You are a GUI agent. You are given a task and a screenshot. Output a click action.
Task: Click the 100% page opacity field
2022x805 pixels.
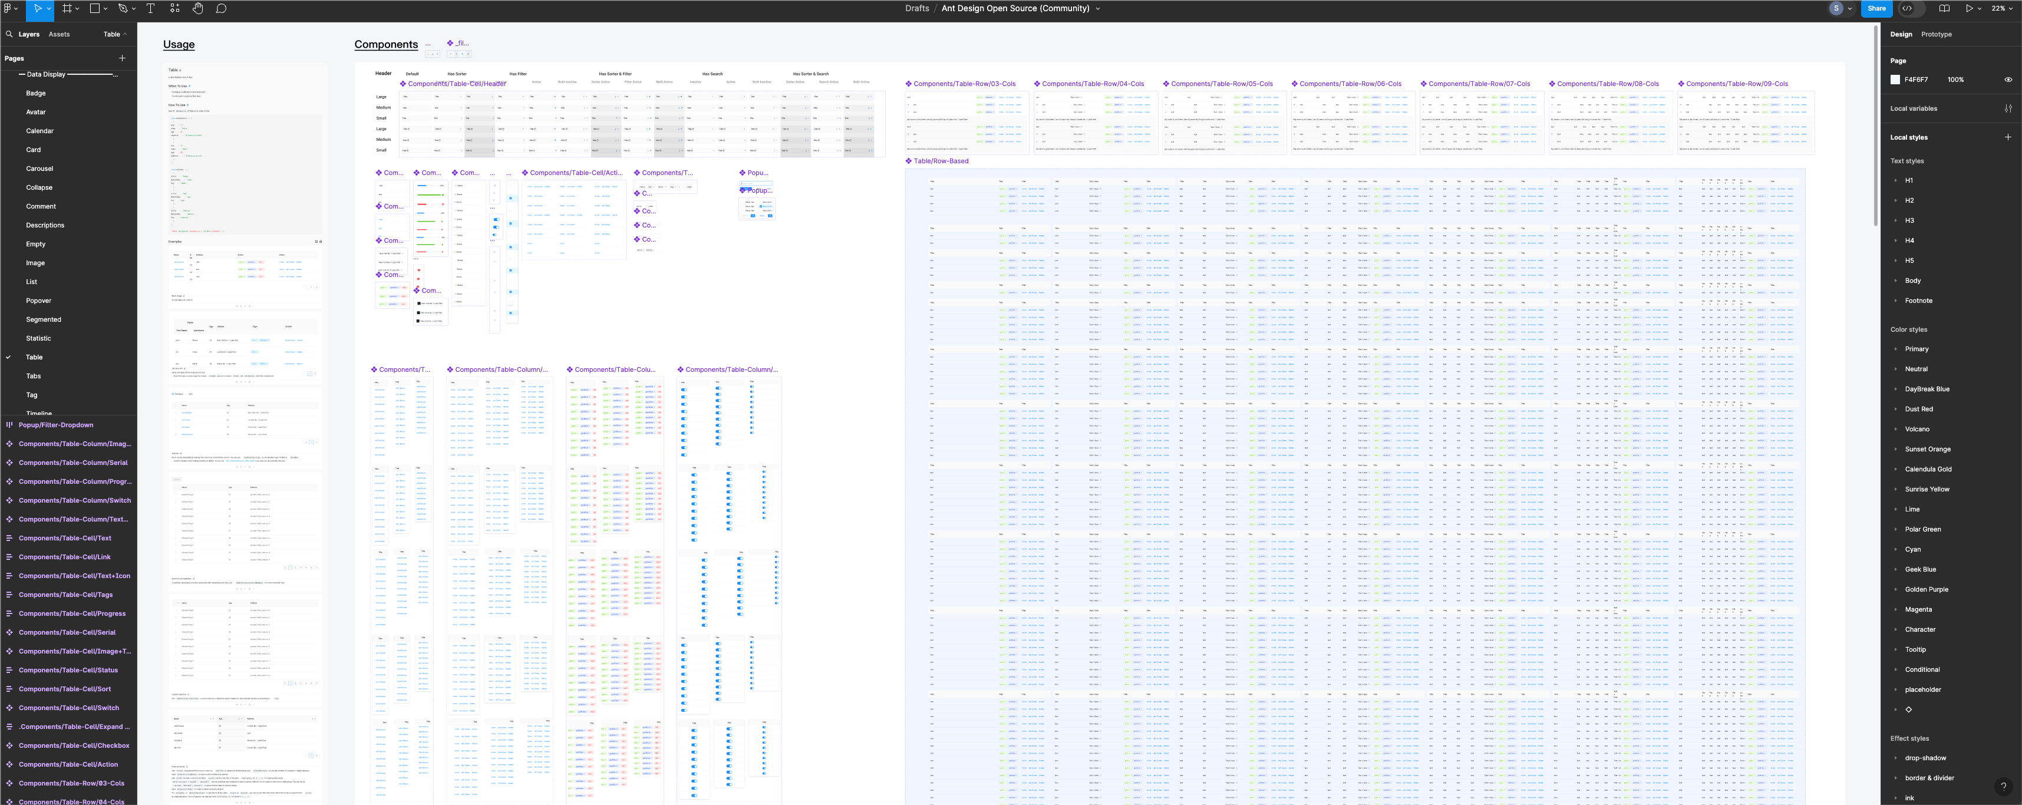coord(1956,79)
